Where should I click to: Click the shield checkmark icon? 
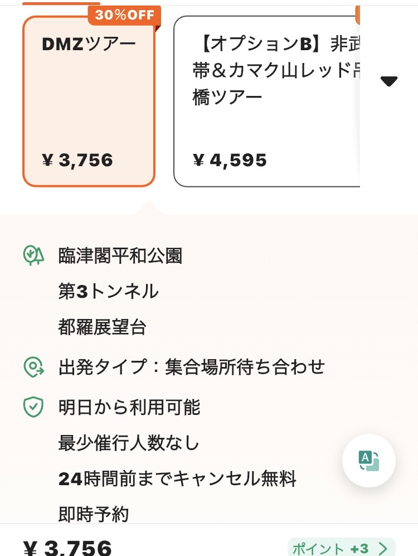33,407
